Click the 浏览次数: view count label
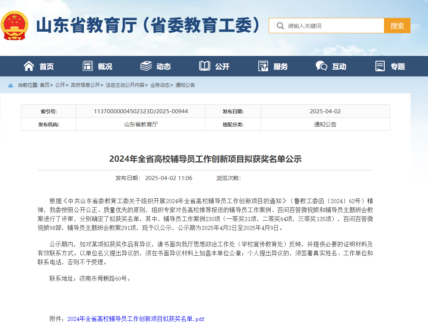The height and width of the screenshot is (328, 428). click(x=229, y=178)
